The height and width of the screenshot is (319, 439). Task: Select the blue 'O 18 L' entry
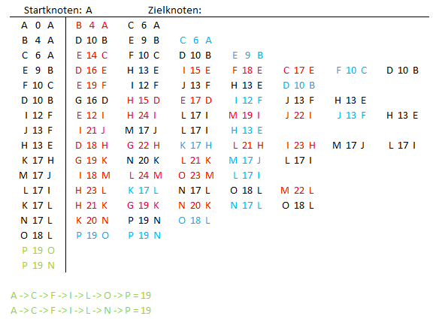(x=195, y=221)
